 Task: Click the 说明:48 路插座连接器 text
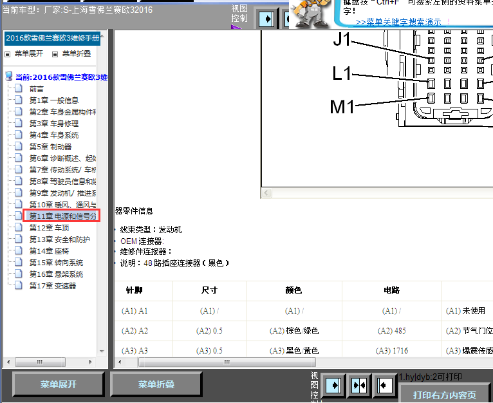click(174, 263)
